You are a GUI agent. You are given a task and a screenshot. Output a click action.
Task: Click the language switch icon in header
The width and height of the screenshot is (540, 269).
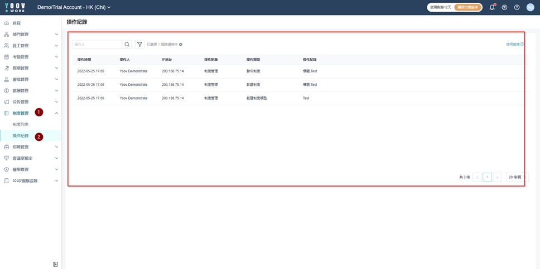504,7
